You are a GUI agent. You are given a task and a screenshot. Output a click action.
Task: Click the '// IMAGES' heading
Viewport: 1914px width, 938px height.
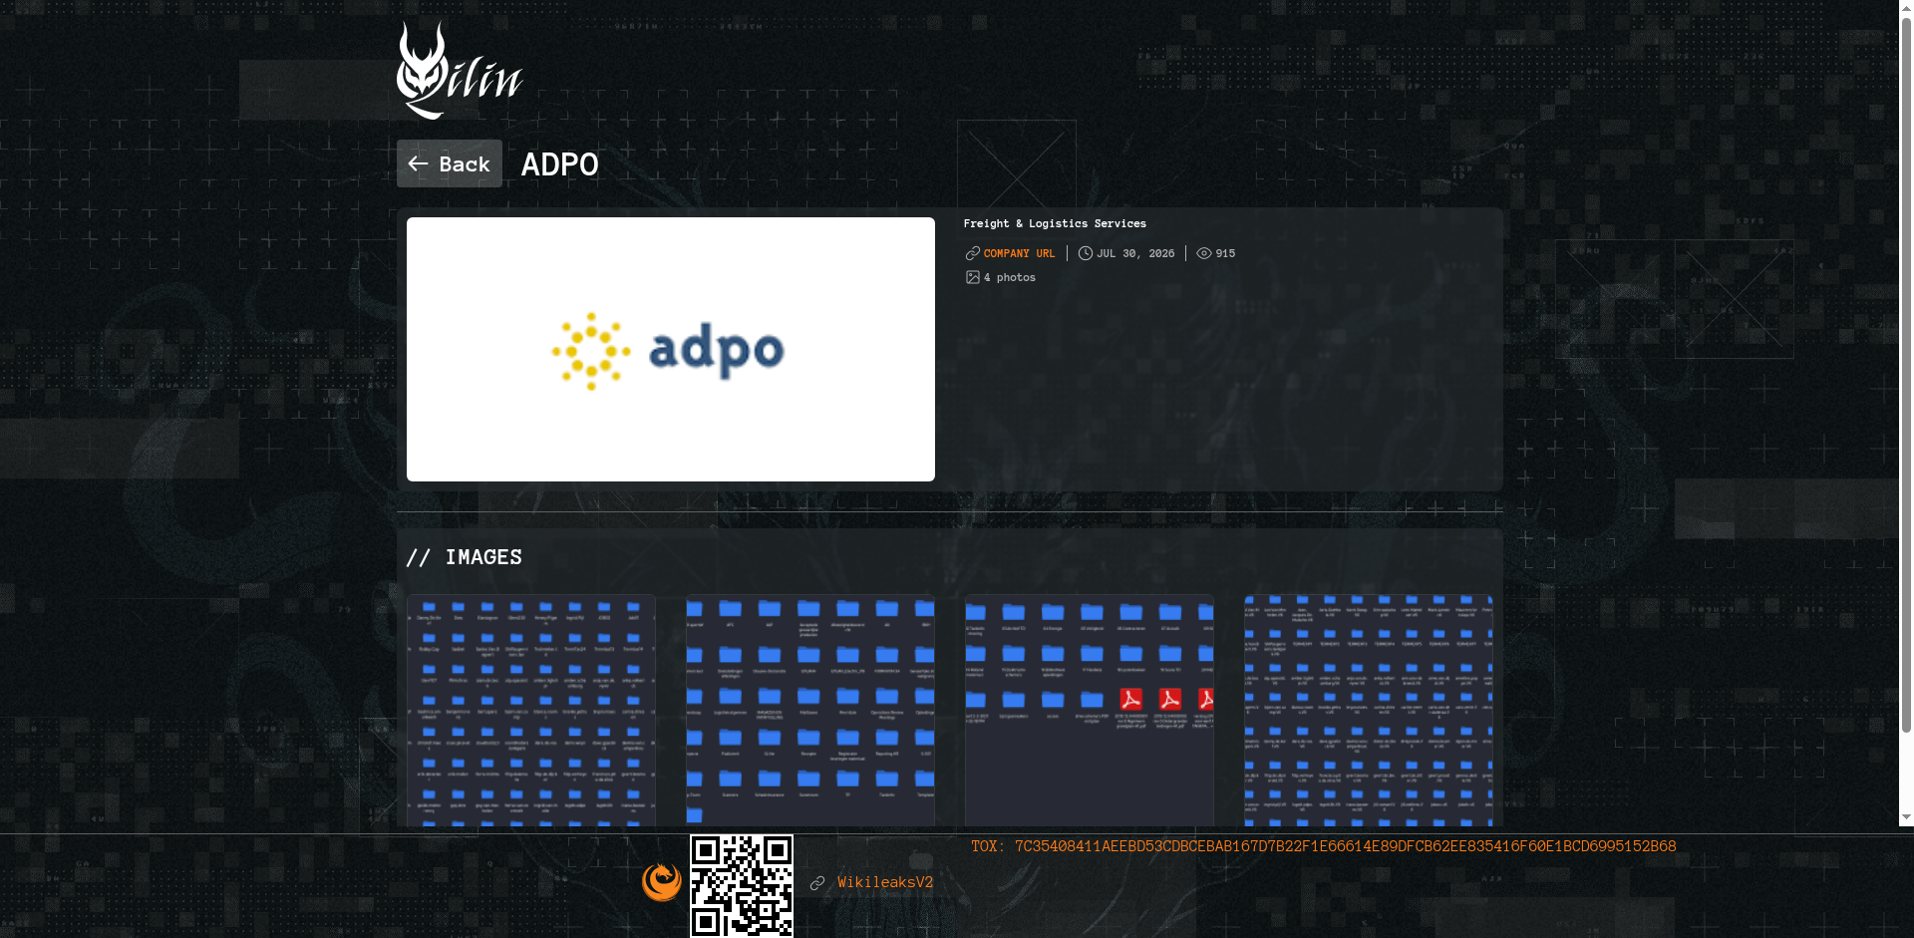coord(465,557)
